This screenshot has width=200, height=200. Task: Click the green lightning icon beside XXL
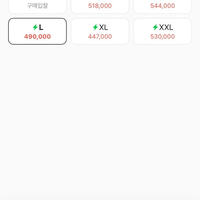[x=155, y=27]
